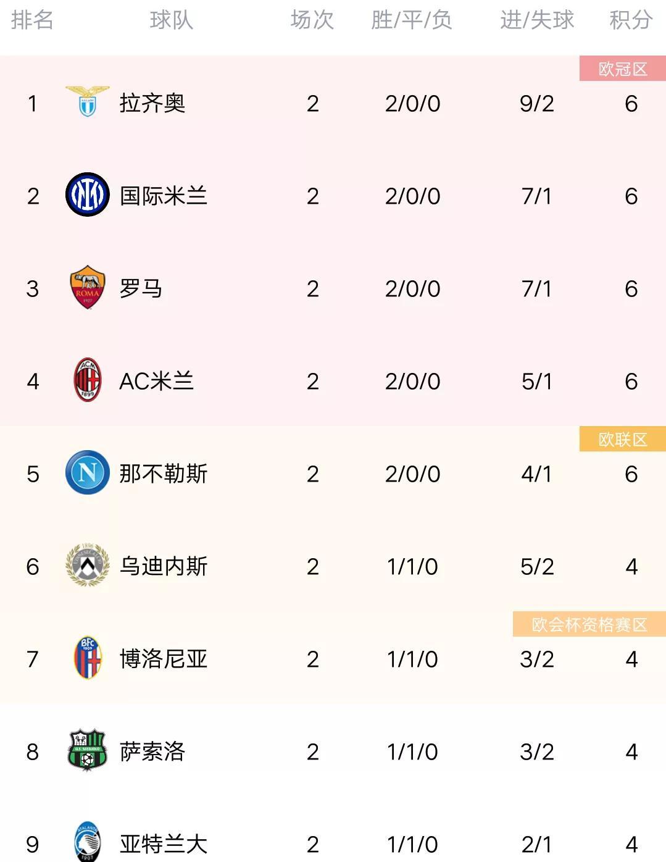666x862 pixels.
Task: Click the 进/失球 goals column header
Action: click(537, 20)
